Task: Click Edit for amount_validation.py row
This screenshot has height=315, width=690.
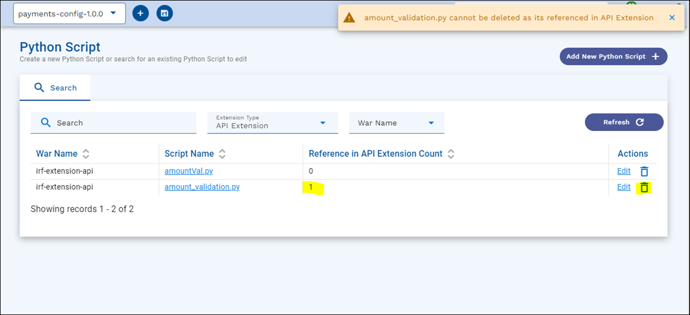Action: click(x=624, y=187)
